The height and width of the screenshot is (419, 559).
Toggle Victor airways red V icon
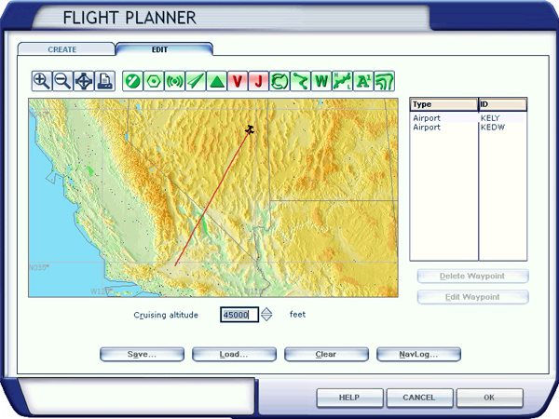click(x=238, y=81)
